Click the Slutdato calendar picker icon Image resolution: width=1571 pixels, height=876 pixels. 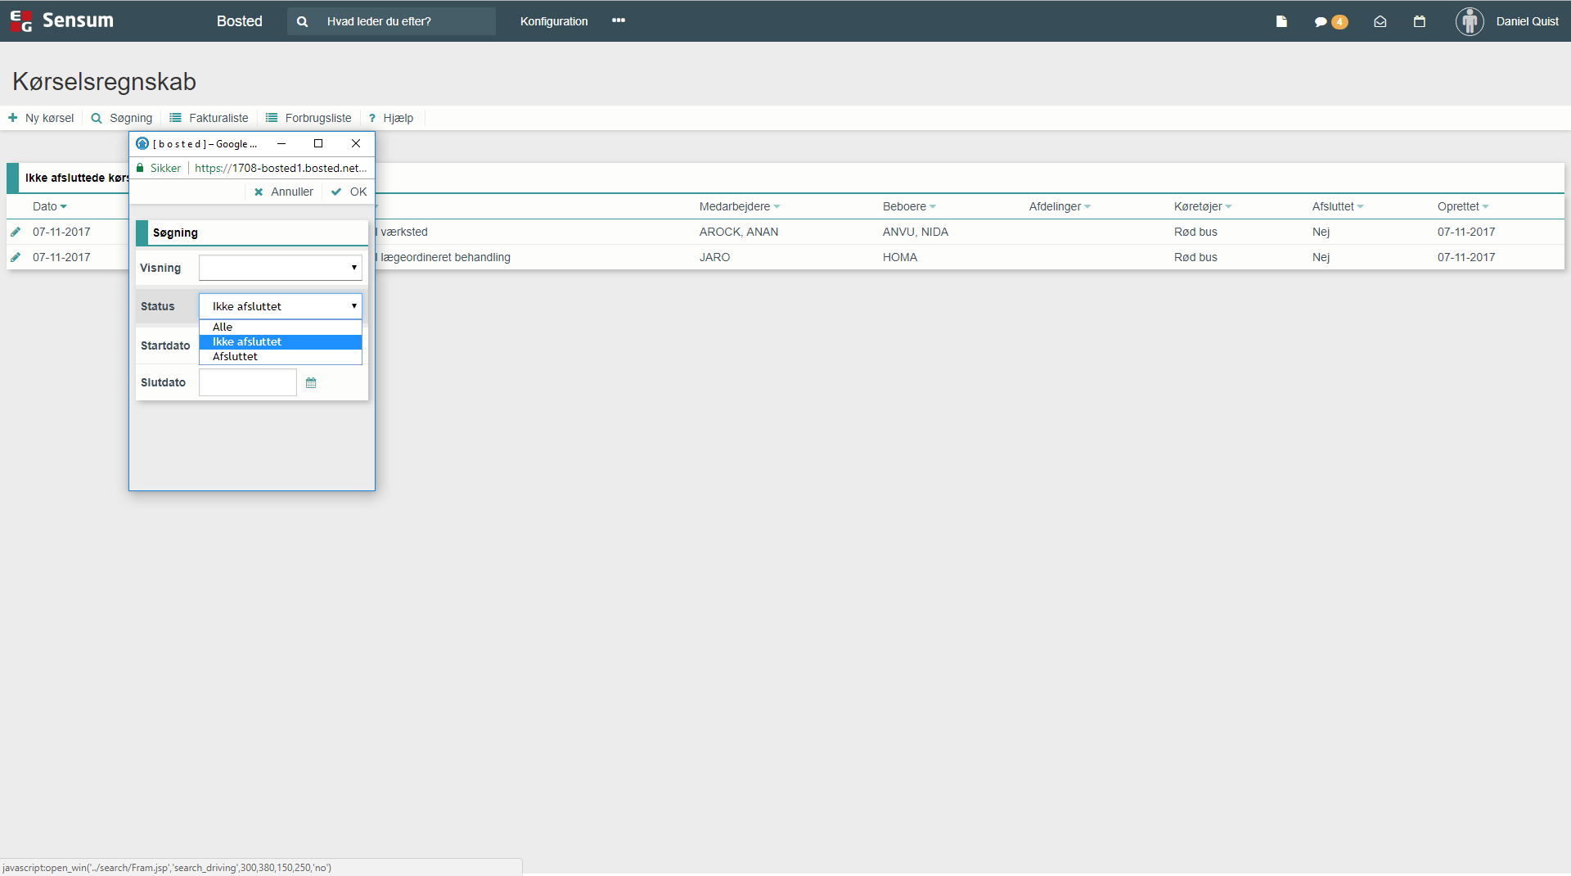[x=311, y=383]
